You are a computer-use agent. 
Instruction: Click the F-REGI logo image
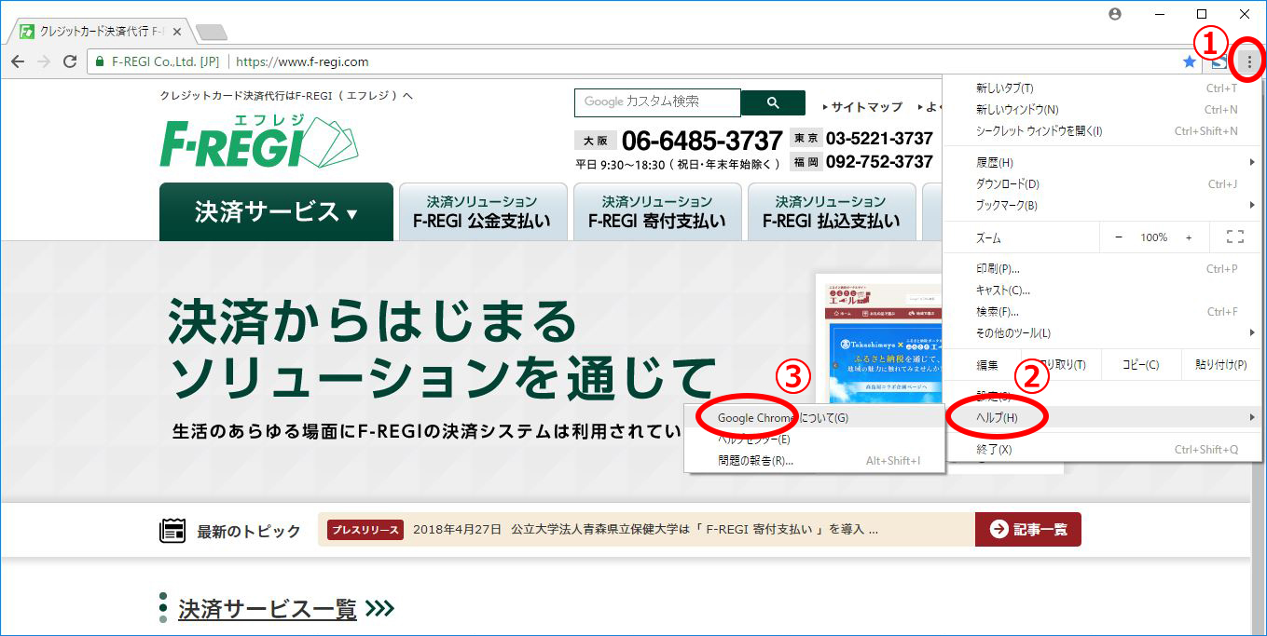[x=257, y=141]
